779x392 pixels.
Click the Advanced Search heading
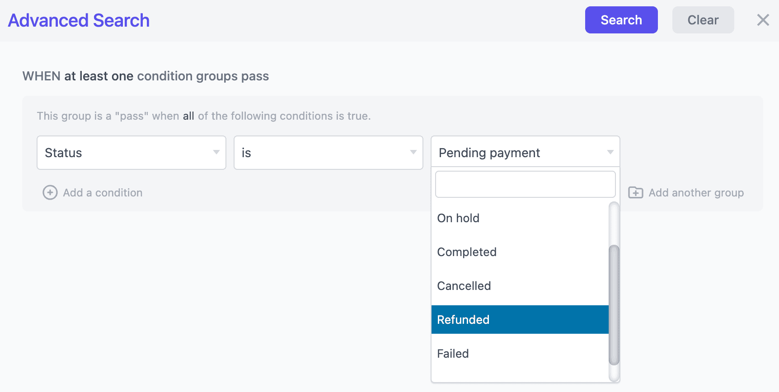click(79, 20)
